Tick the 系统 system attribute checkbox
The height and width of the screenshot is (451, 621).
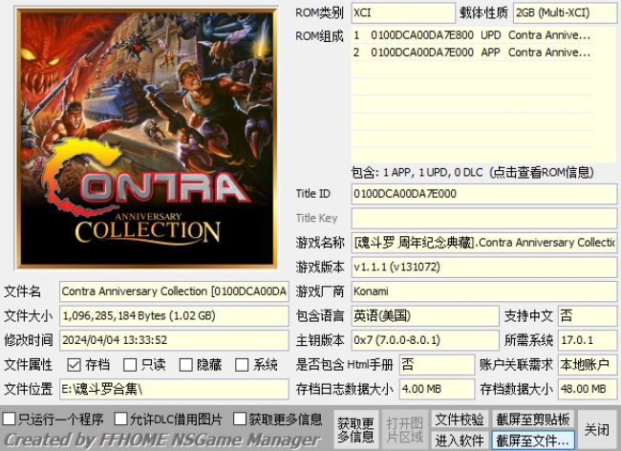point(242,365)
